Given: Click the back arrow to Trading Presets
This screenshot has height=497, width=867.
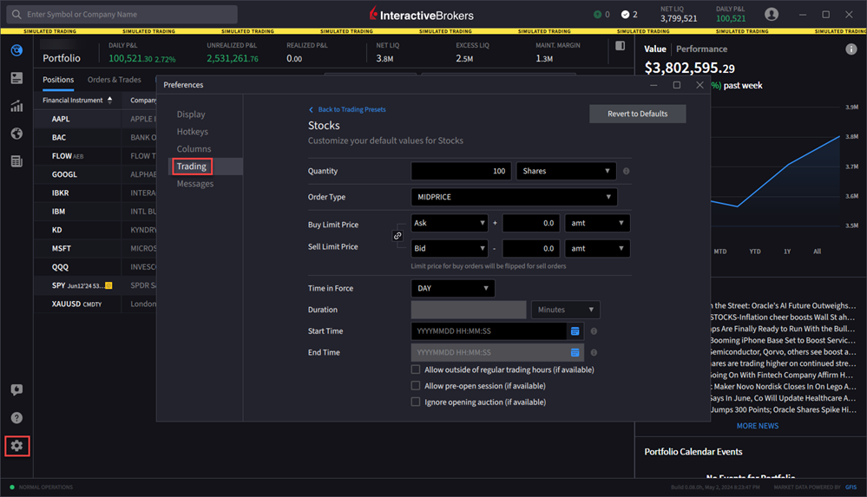Looking at the screenshot, I should 311,109.
